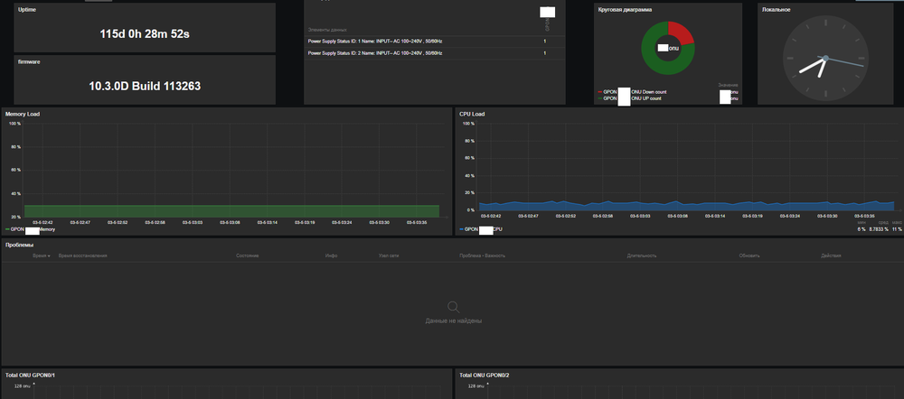904x399 pixels.
Task: Click the green Memory load area in graph
Action: tap(231, 210)
